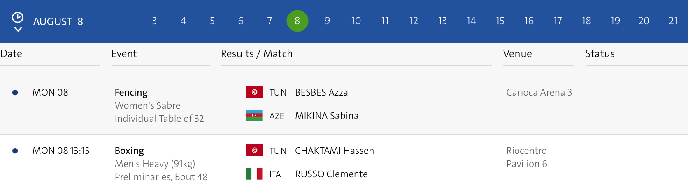Click the Carioca Arena 3 venue
The height and width of the screenshot is (192, 688).
pos(539,93)
